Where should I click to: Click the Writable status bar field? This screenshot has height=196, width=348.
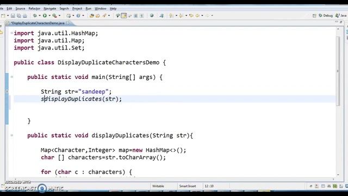click(158, 186)
